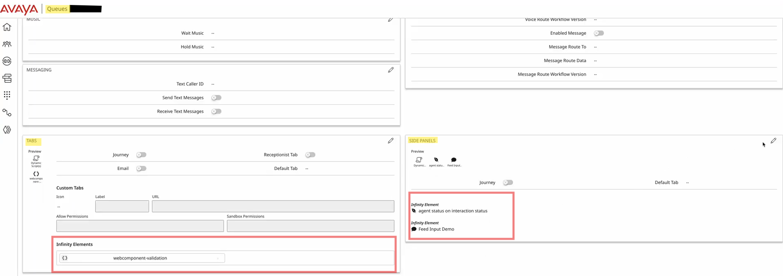
Task: Select 'agent status on interaction status' text
Action: click(x=453, y=211)
